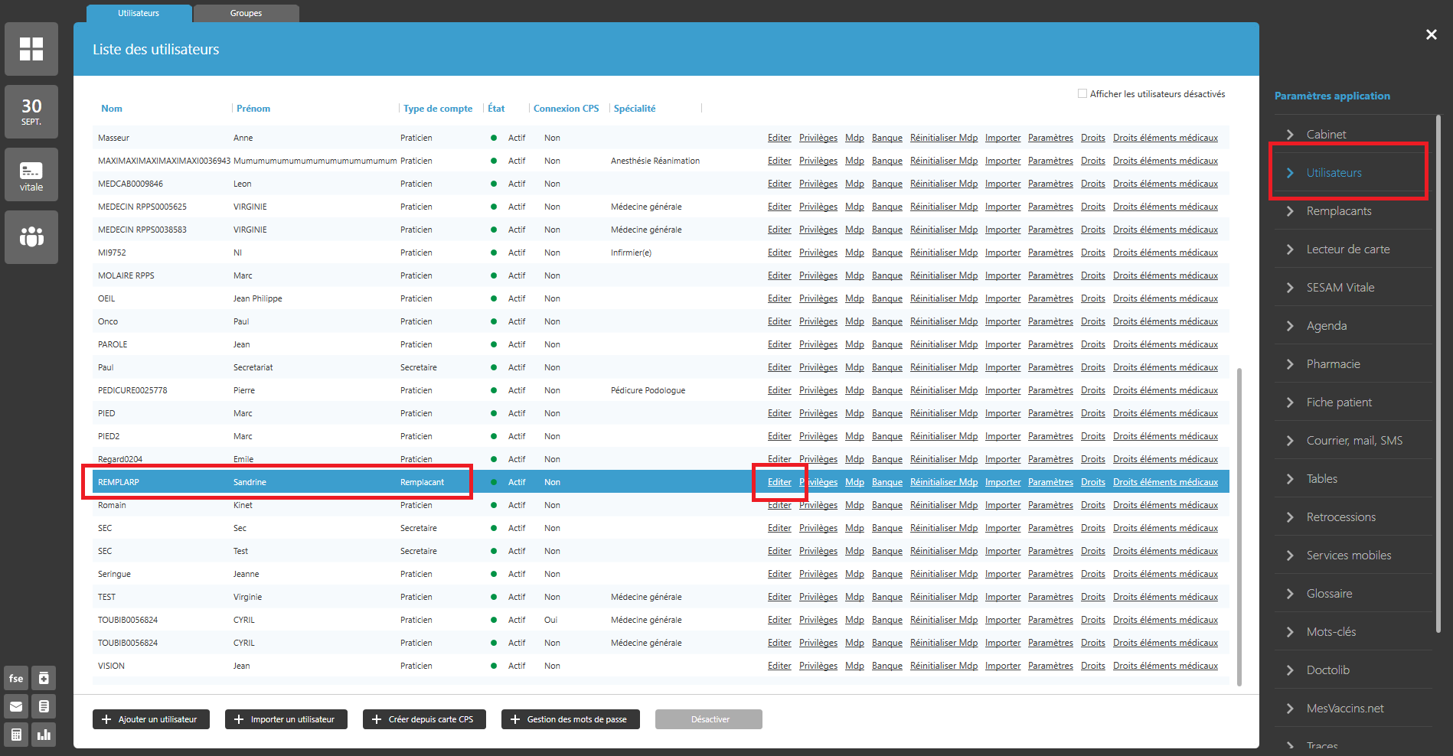
Task: Click Editer link for REMPLARP Sandrine
Action: 779,482
